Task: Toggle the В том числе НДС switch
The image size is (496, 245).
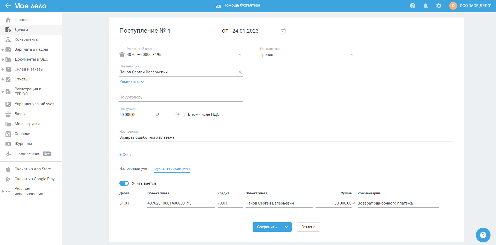Action: click(180, 114)
